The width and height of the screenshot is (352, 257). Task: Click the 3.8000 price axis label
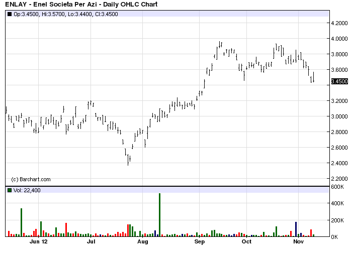tap(339, 54)
